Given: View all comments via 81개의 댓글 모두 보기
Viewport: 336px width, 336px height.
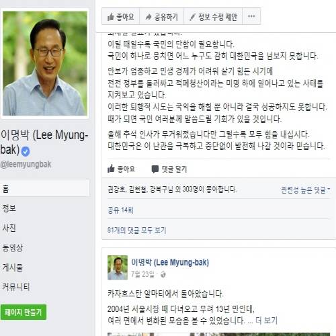Looking at the screenshot, I should [136, 230].
